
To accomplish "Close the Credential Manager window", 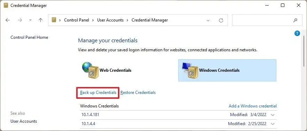I will pos(299,6).
